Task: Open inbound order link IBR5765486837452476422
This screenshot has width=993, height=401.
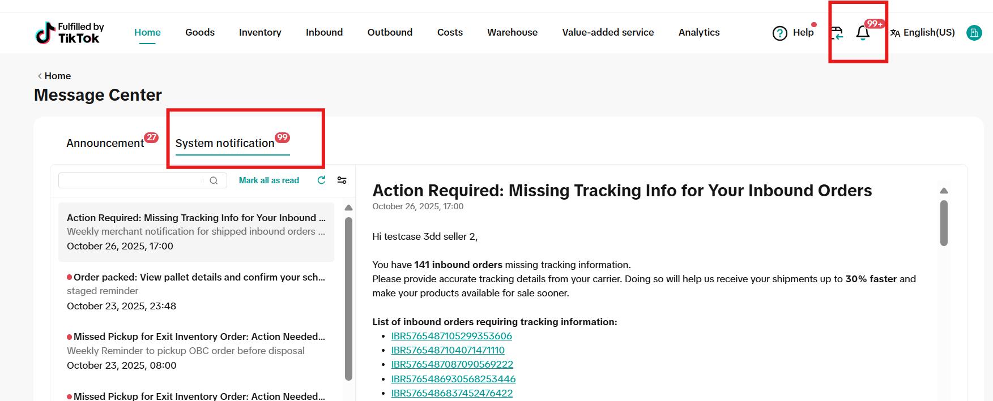Action: pyautogui.click(x=452, y=393)
